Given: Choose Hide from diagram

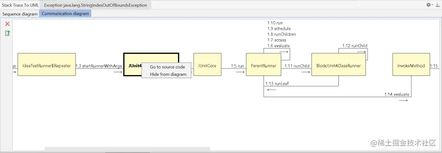Looking at the screenshot, I should [168, 74].
